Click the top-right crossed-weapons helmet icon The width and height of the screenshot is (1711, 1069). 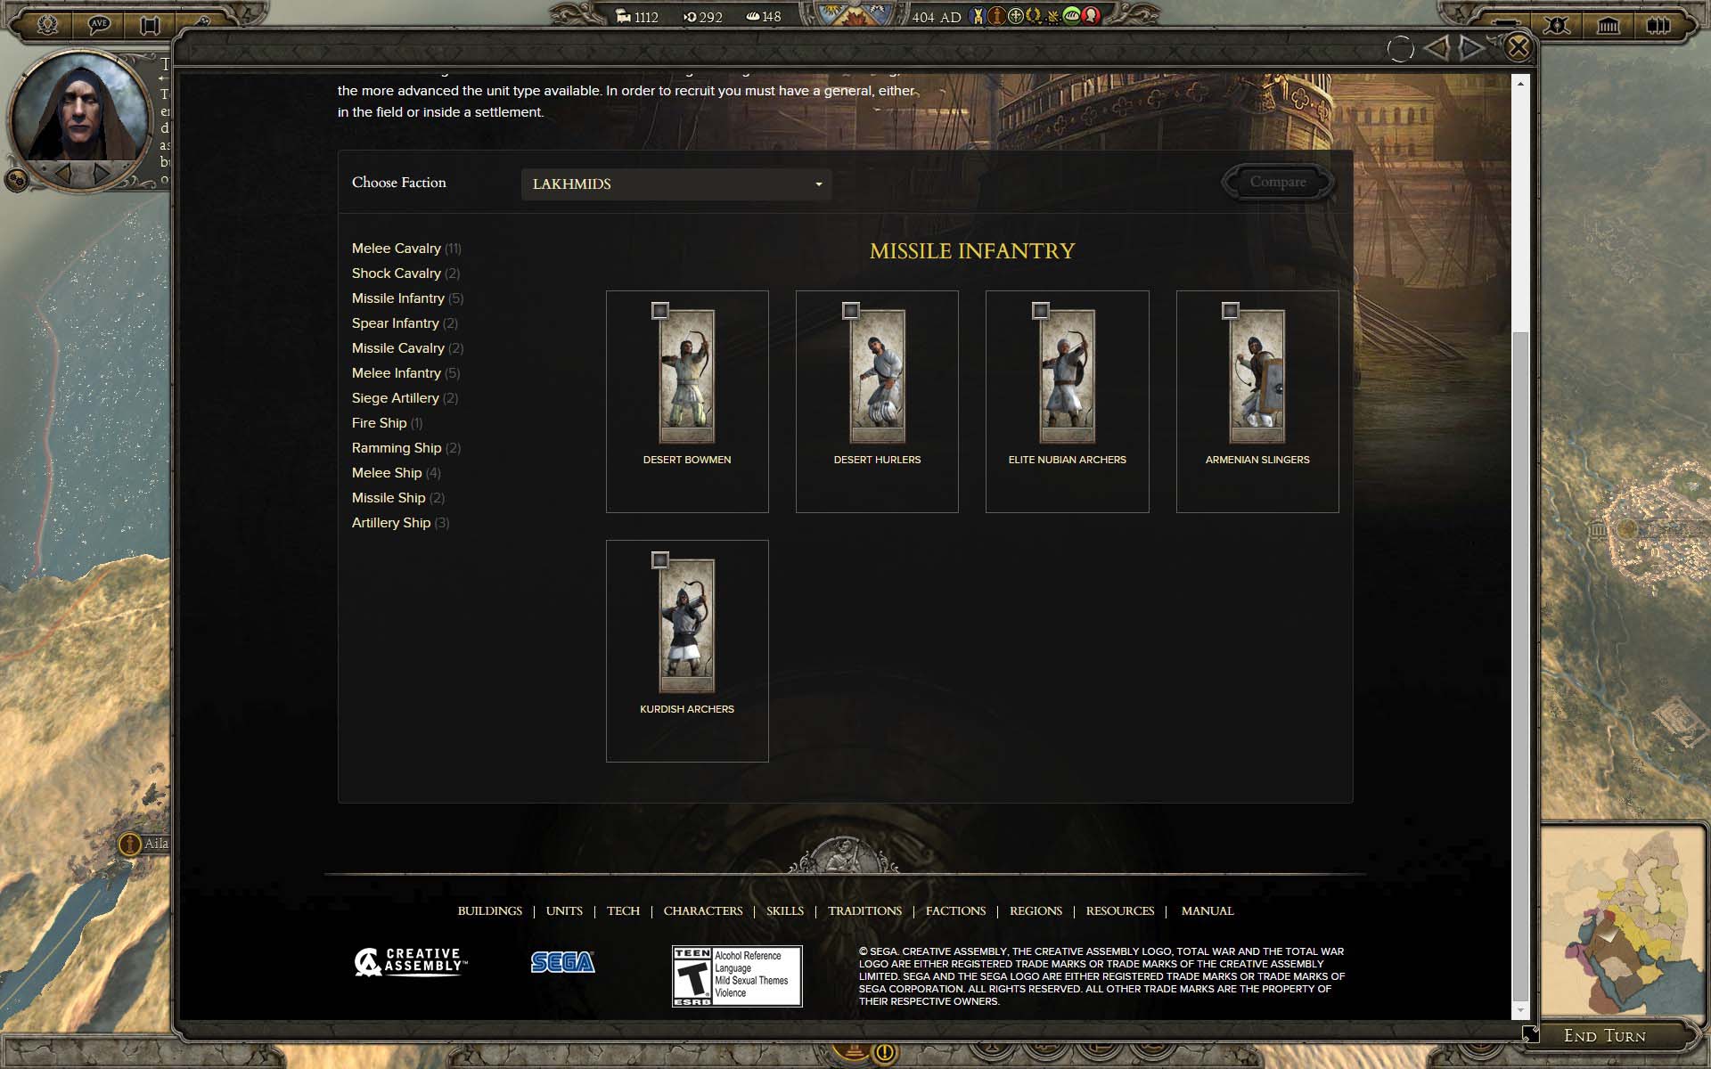(1557, 25)
